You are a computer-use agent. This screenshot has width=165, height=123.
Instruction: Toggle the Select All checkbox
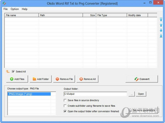point(13,71)
